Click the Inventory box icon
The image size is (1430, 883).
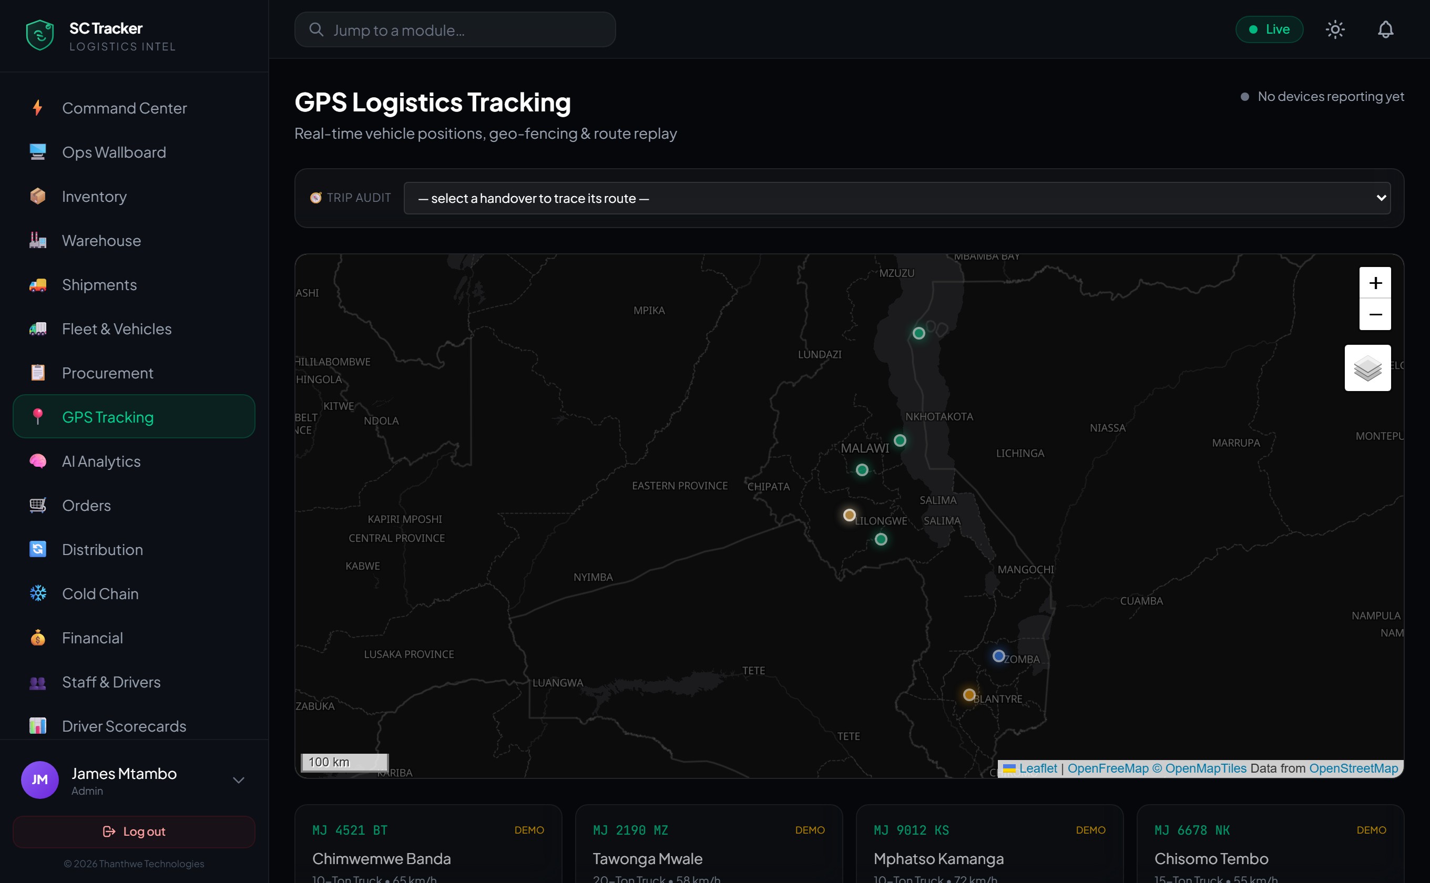(x=37, y=196)
